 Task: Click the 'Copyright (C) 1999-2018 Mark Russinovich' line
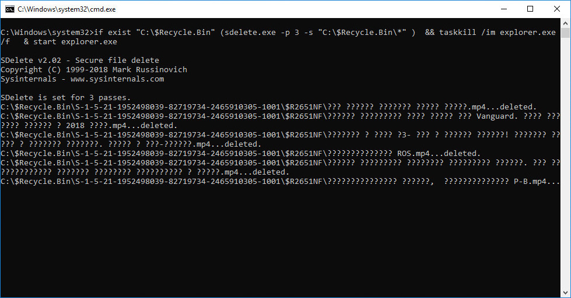pyautogui.click(x=93, y=69)
